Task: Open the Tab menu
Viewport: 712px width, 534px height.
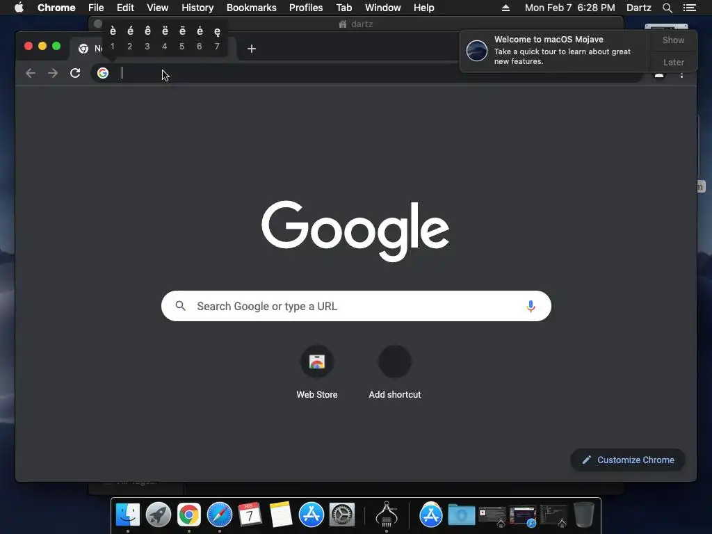Action: [344, 8]
